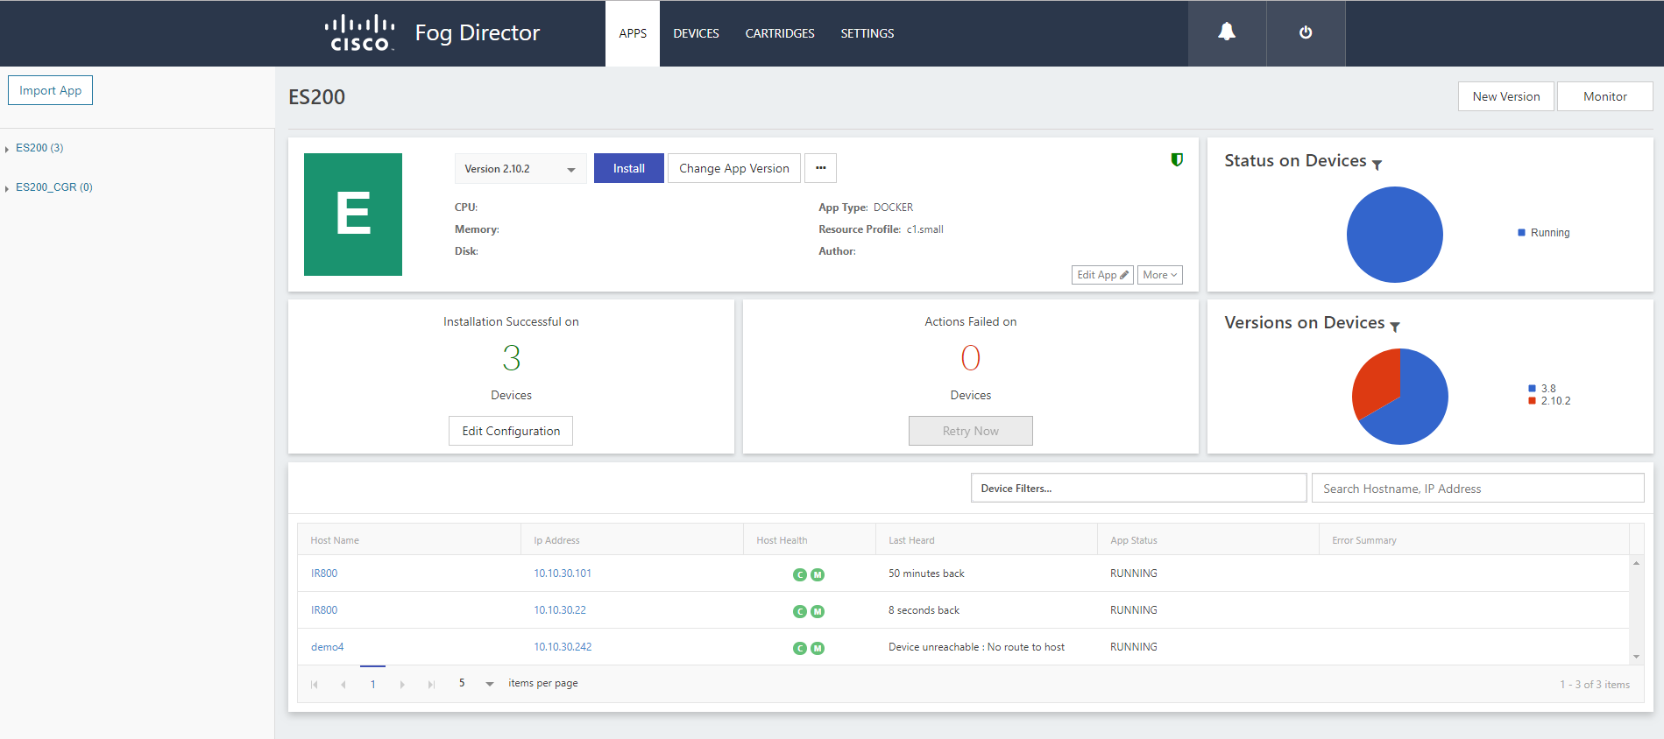The height and width of the screenshot is (739, 1664).
Task: Click C health icon for 10.10.30.22
Action: coord(799,612)
